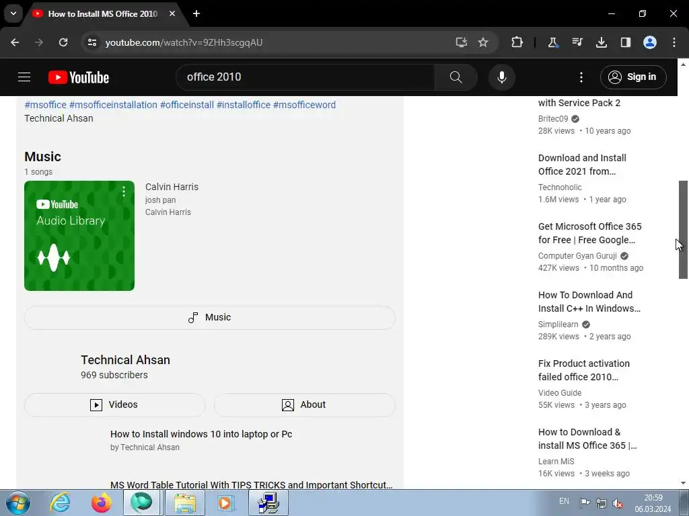Open How to Download & install MS Office 365
This screenshot has width=689, height=516.
[587, 438]
